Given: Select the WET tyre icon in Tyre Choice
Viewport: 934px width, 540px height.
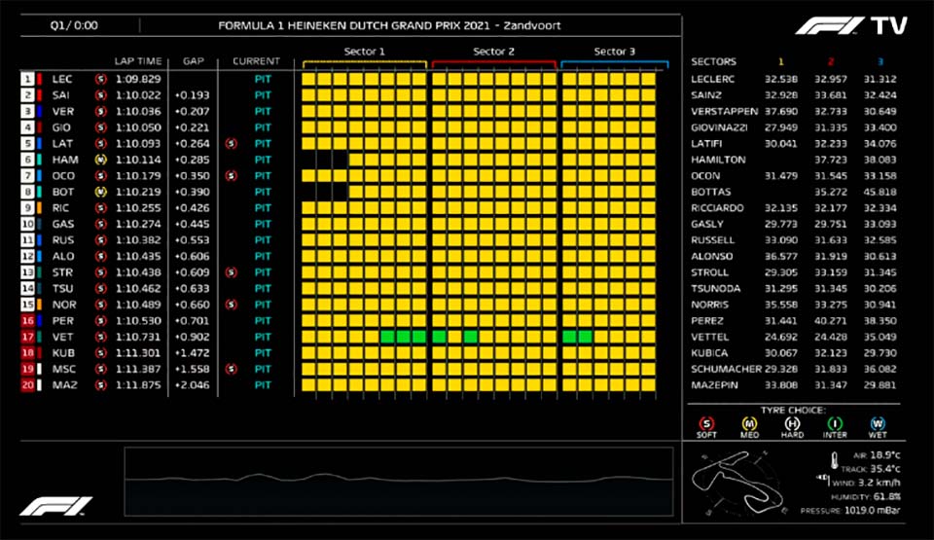Looking at the screenshot, I should point(878,424).
